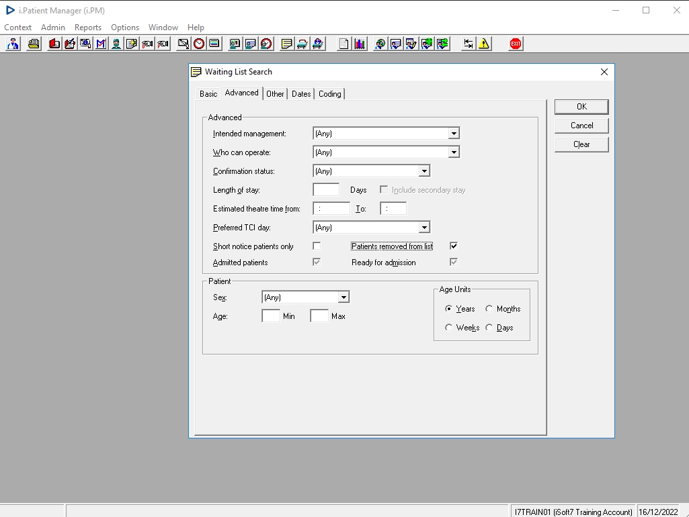Click the blank document page toolbar icon

tap(344, 44)
